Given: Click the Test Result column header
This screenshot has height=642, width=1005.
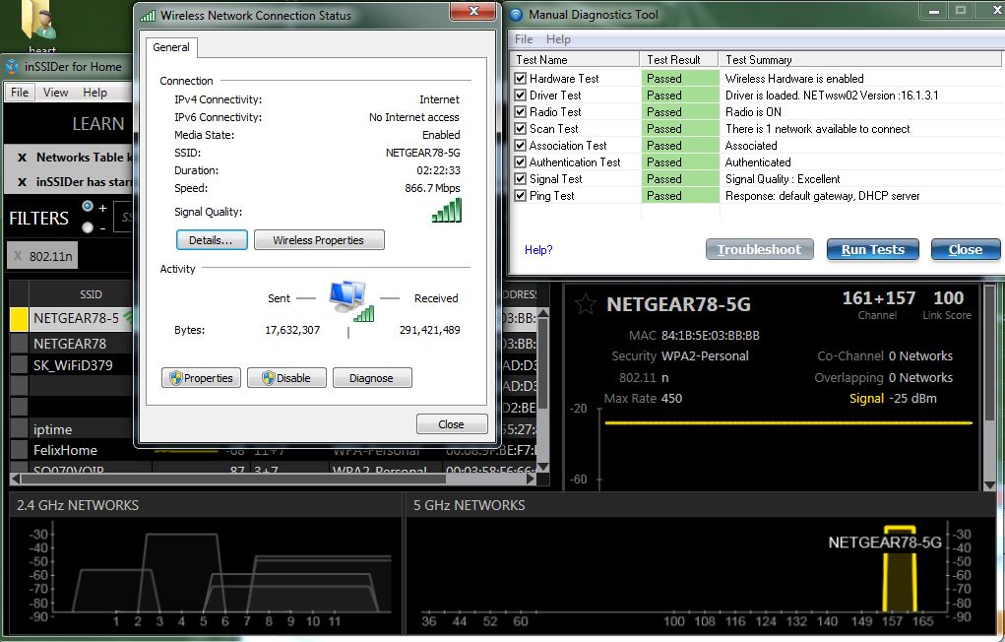Looking at the screenshot, I should [679, 60].
